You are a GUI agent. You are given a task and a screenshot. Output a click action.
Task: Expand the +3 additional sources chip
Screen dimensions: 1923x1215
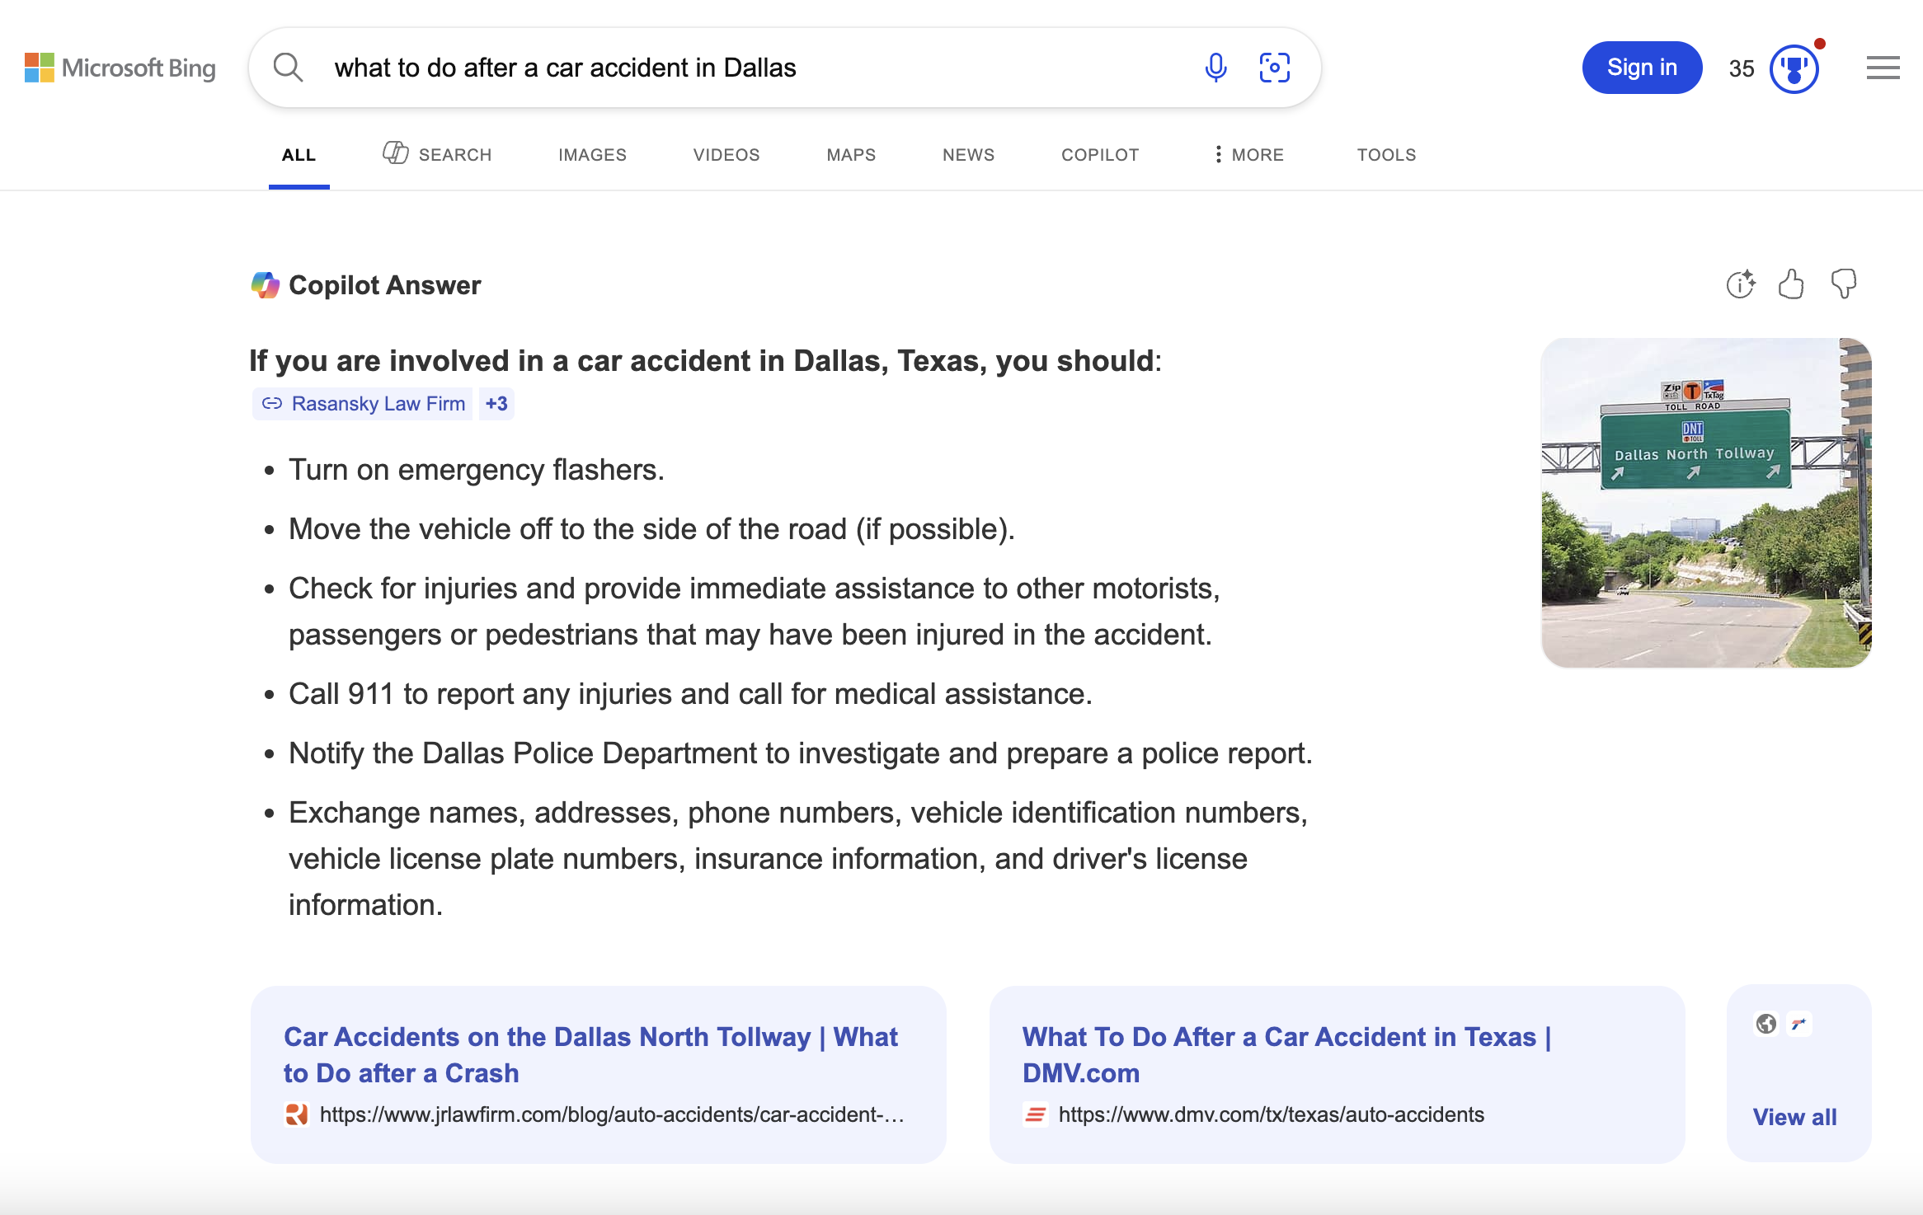[496, 404]
